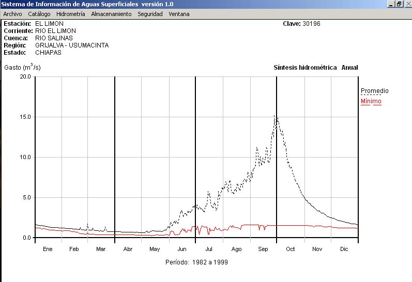This screenshot has width=412, height=282.
Task: Click the 15.0 value on the Gasto axis
Action: tap(25, 117)
